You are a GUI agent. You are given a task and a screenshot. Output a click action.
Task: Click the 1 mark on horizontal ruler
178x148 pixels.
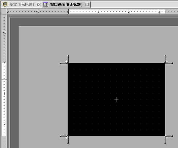click(98, 12)
